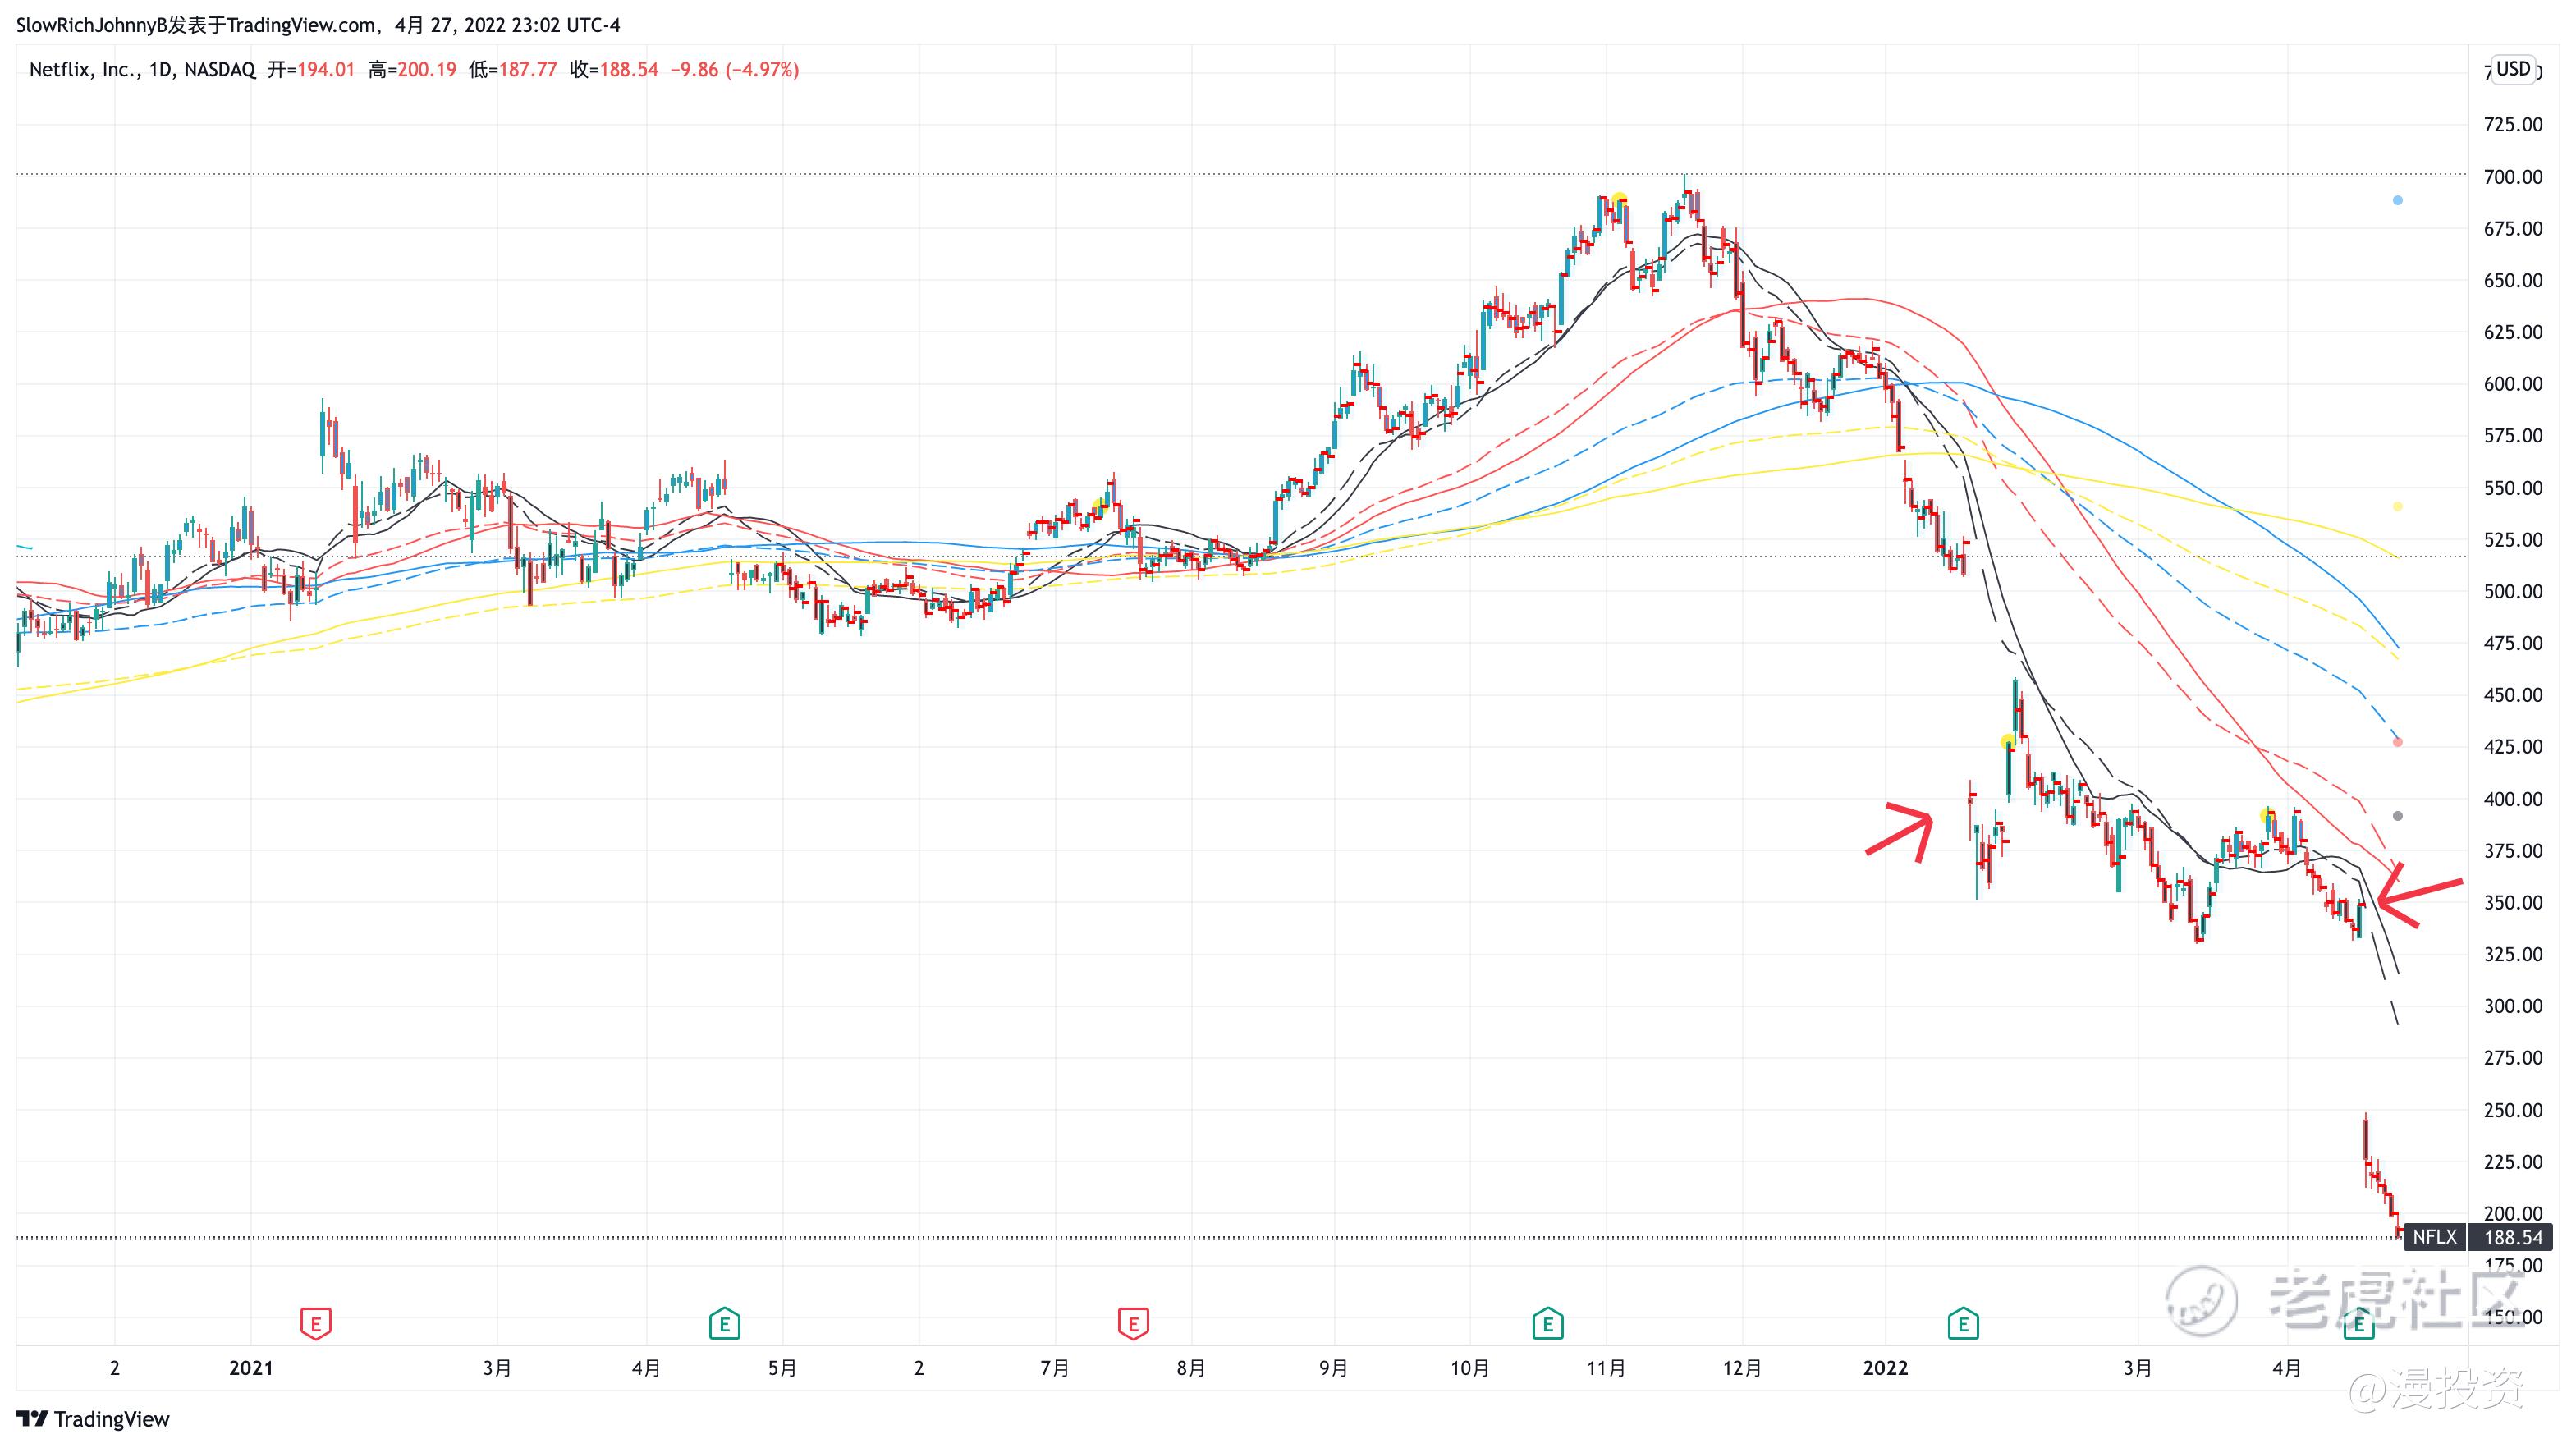Click the 10月 label on time axis
Screen dimensions: 2576x1448
[x=1470, y=1368]
